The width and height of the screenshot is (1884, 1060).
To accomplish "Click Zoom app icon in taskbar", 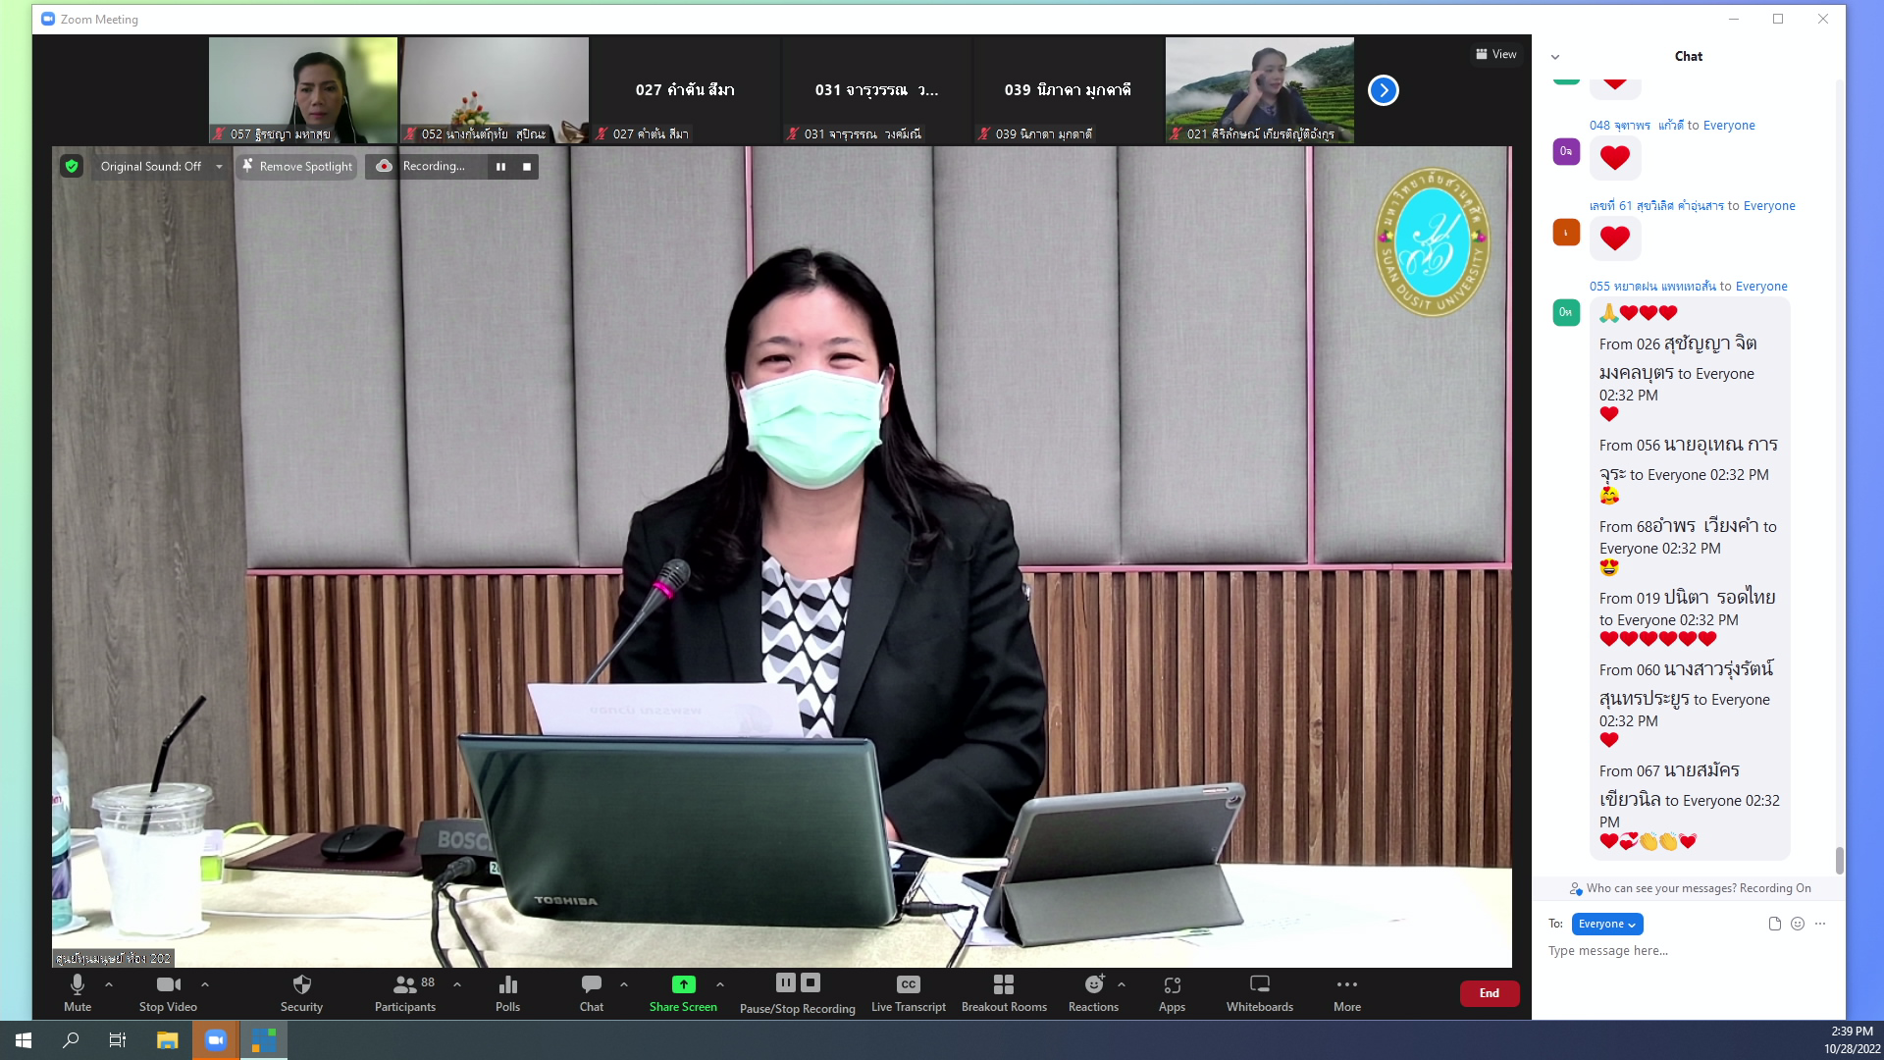I will pyautogui.click(x=216, y=1040).
